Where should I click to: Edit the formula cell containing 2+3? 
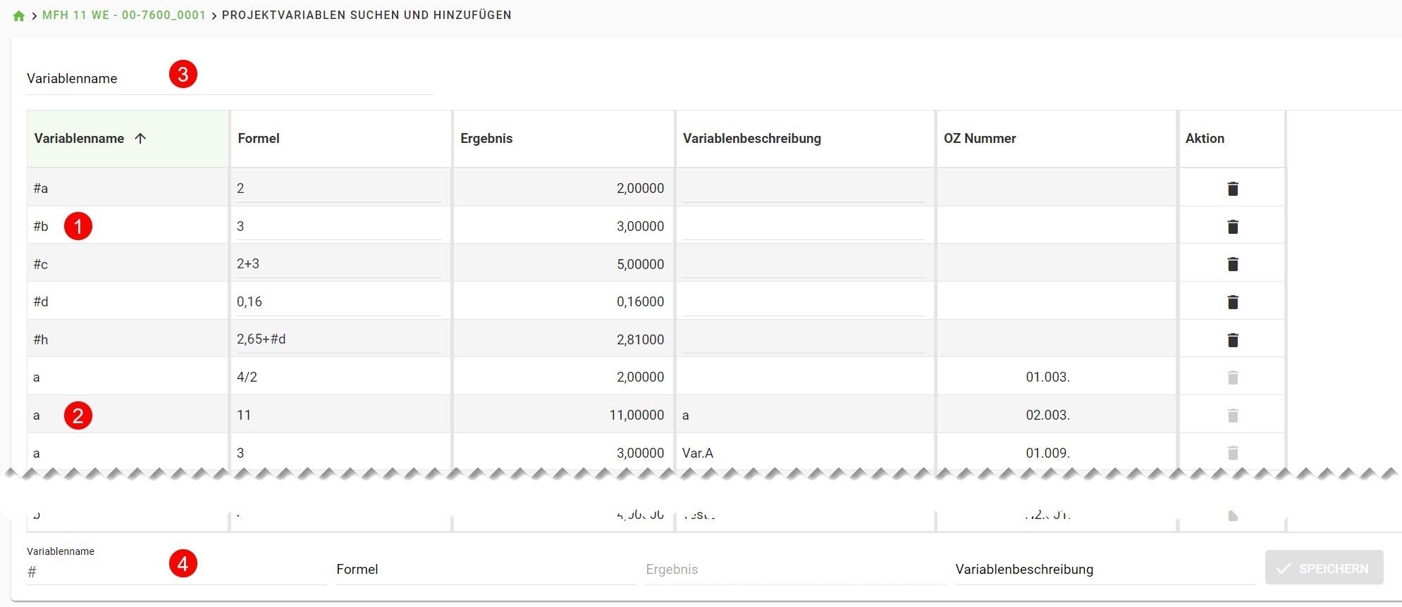[x=338, y=264]
